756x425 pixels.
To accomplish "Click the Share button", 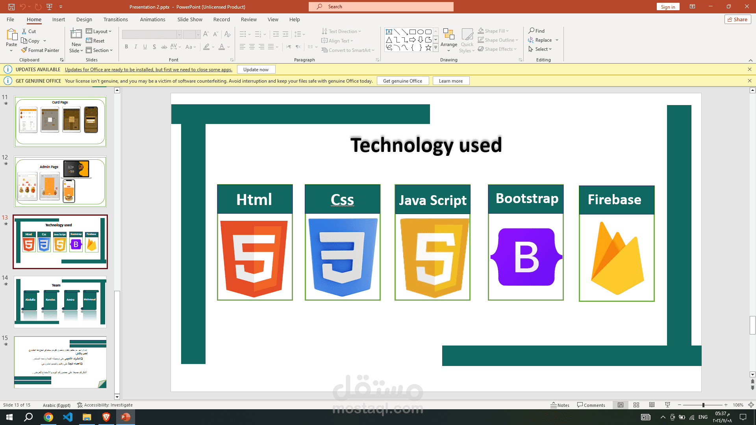I will point(737,20).
